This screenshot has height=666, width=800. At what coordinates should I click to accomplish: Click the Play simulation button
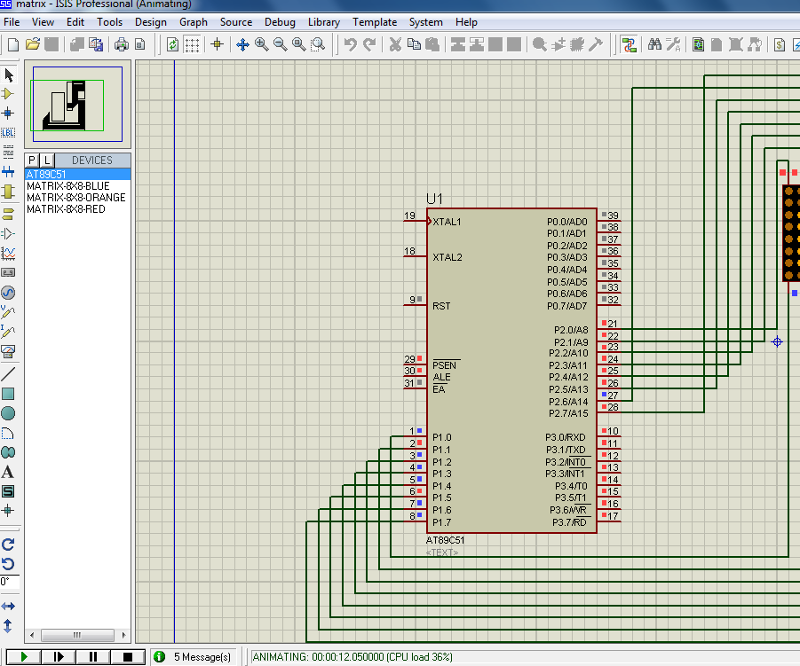(x=23, y=657)
